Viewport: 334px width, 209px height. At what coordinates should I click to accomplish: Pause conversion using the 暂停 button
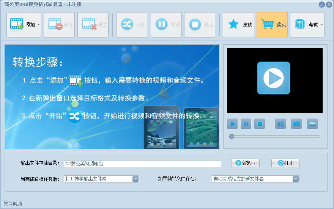[166, 25]
